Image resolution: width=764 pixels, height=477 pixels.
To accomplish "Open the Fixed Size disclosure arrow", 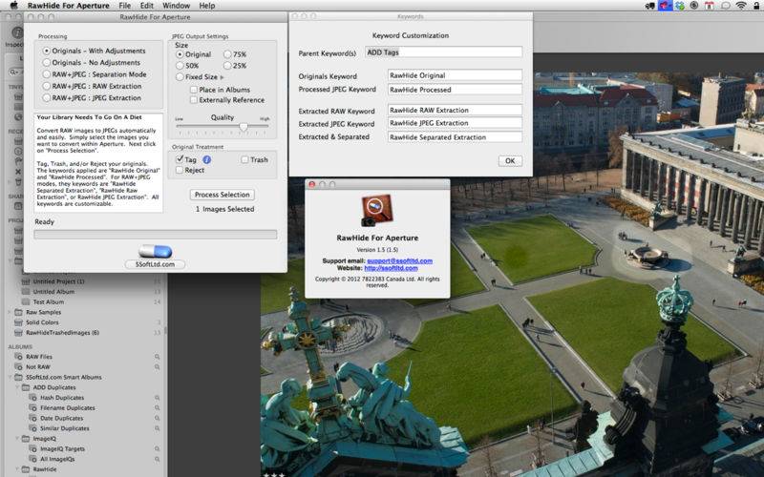I will [x=223, y=77].
